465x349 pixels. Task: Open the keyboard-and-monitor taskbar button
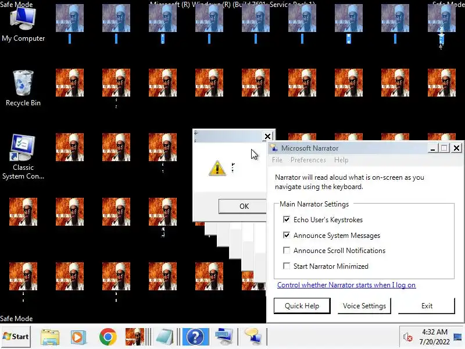coord(224,337)
